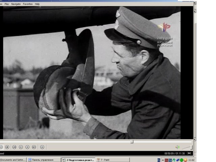The width and height of the screenshot is (216, 162).
Task: Click the frame step button
Action: pyautogui.click(x=42, y=147)
